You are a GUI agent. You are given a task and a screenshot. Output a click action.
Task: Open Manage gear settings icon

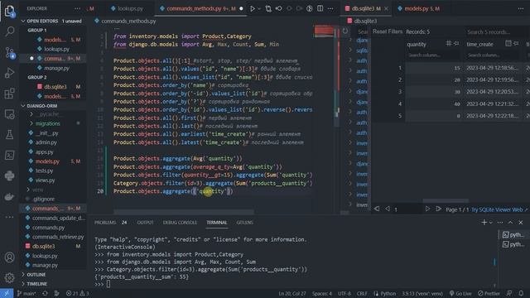click(x=9, y=278)
